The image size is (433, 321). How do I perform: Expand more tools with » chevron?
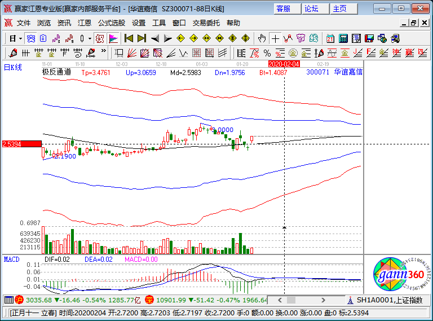click(104, 51)
